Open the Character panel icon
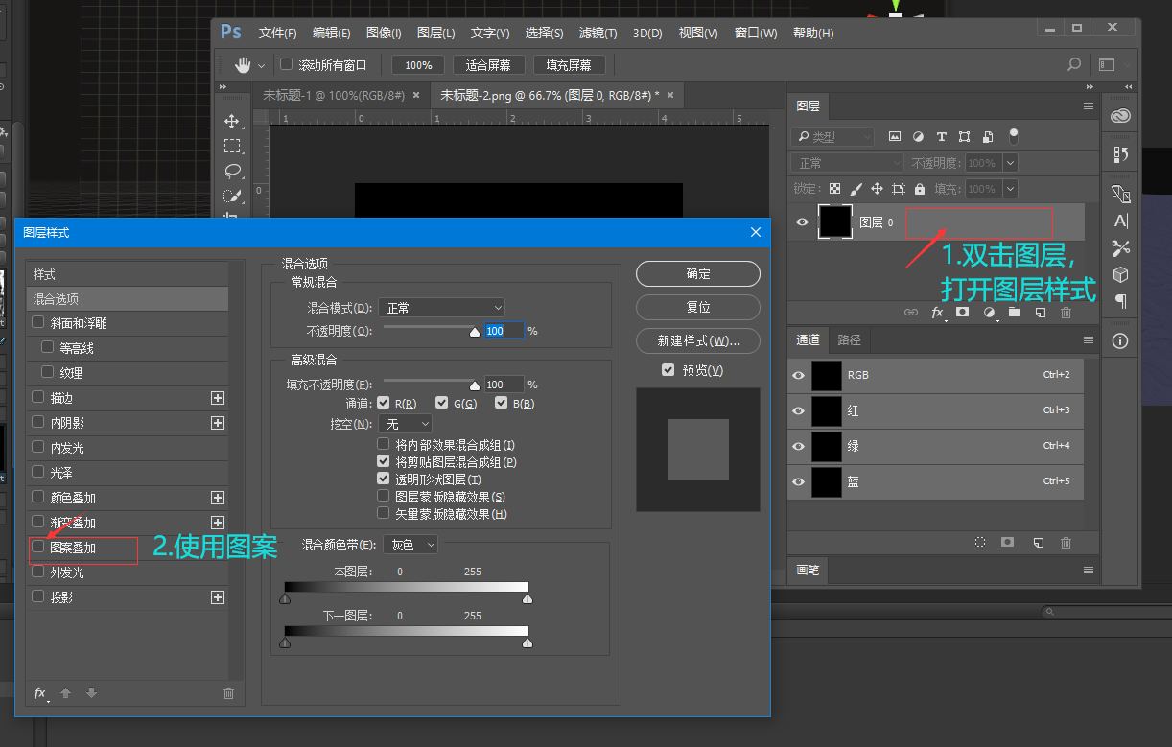1172x747 pixels. coord(1120,222)
